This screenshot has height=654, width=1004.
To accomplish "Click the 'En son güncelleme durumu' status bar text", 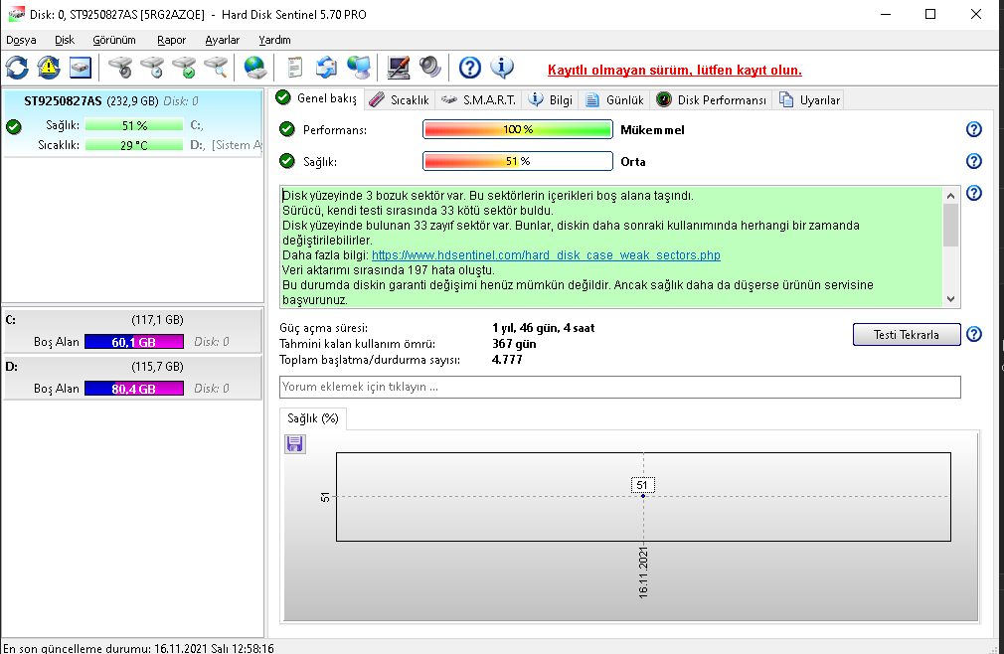I will point(138,648).
